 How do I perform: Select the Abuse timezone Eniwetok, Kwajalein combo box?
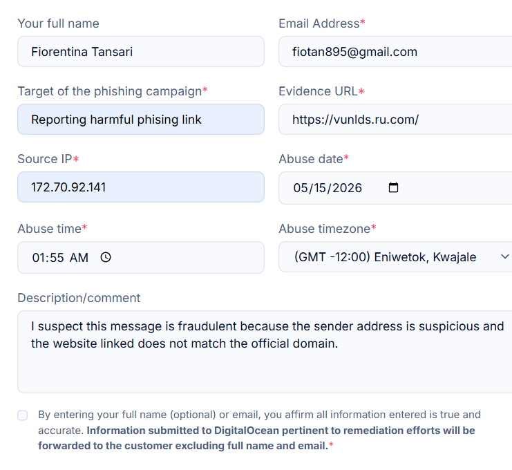(x=395, y=256)
